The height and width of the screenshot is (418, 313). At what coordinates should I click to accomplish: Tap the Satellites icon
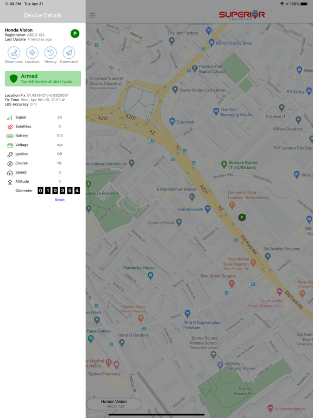tap(10, 127)
